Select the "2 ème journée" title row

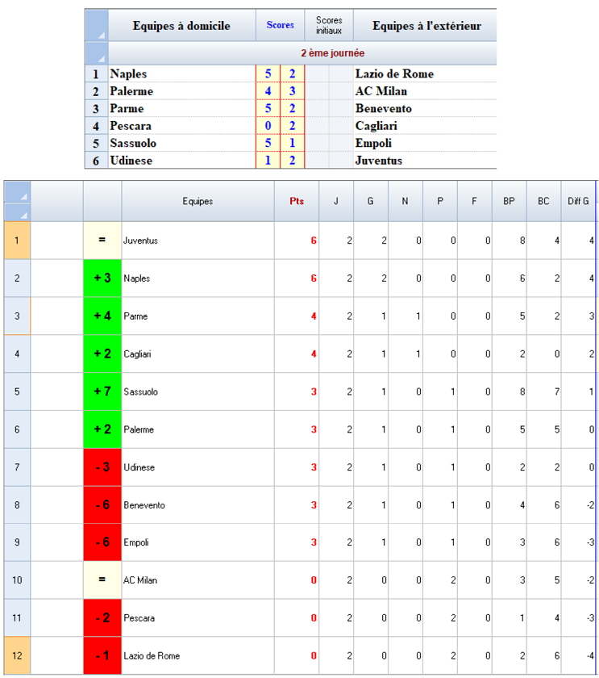pyautogui.click(x=332, y=53)
